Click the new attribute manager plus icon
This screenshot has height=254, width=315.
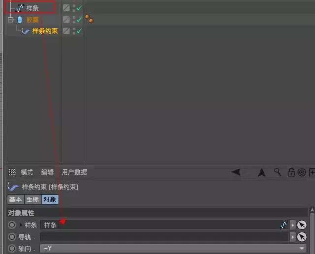pyautogui.click(x=312, y=172)
